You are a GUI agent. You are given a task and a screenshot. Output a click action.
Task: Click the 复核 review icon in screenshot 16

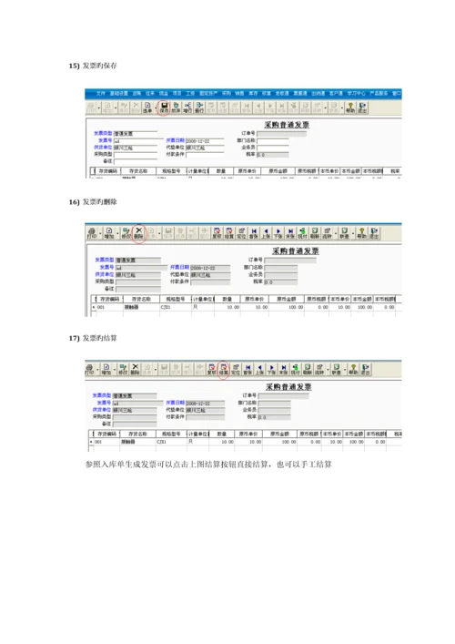217,233
